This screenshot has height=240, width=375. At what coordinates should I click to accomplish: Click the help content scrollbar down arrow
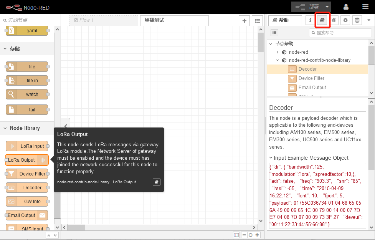[x=371, y=227]
